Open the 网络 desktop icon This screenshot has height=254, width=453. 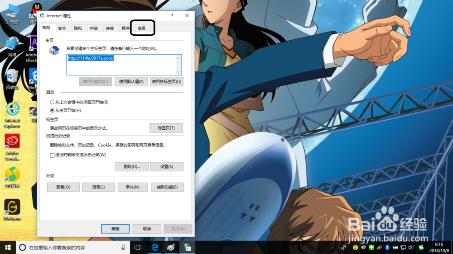12,46
